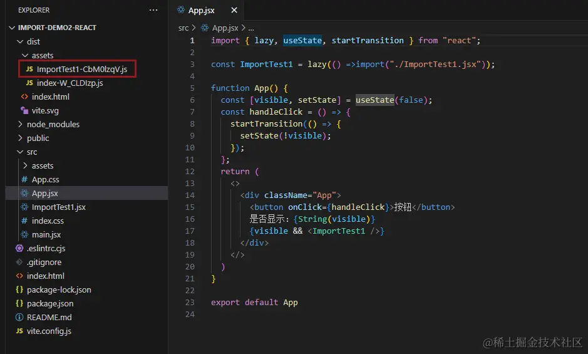This screenshot has height=354, width=588.
Task: Collapse the src folder chevron
Action: click(20, 152)
